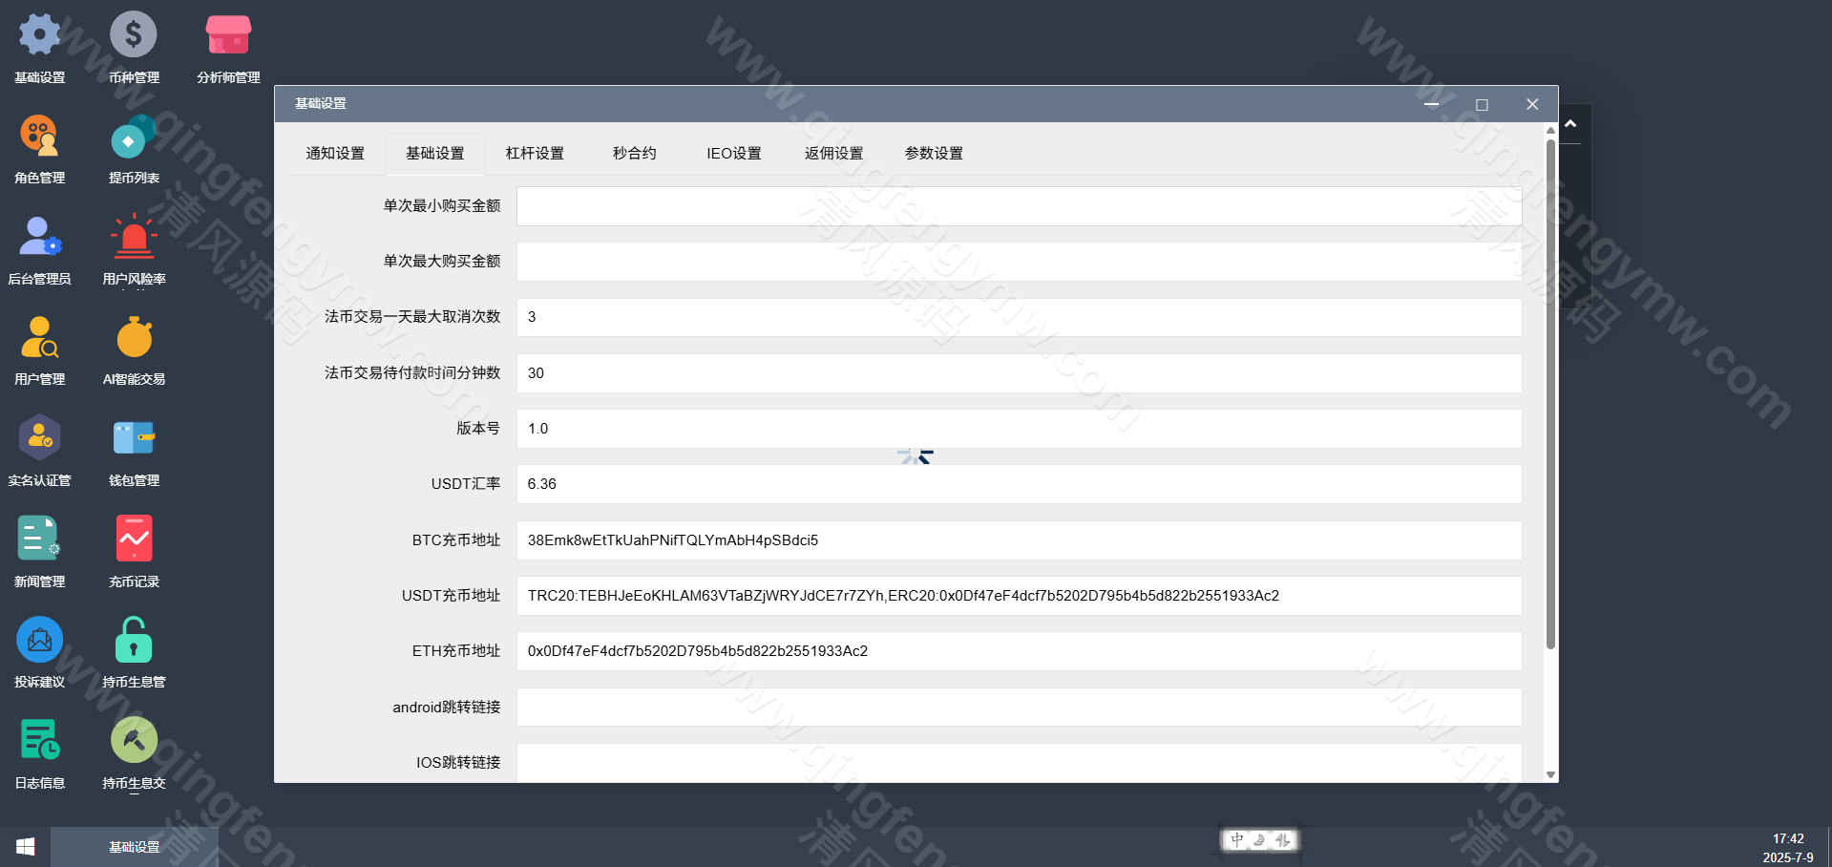Image resolution: width=1832 pixels, height=867 pixels.
Task: Close the 基础设置 window
Action: pyautogui.click(x=1532, y=105)
